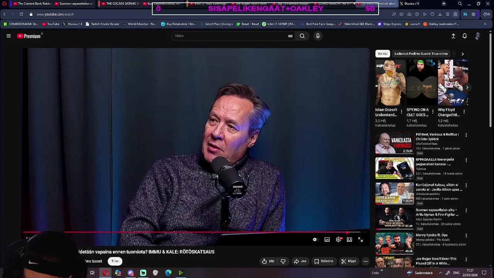Open Task View in the taskbar
The height and width of the screenshot is (278, 494).
coord(92,273)
